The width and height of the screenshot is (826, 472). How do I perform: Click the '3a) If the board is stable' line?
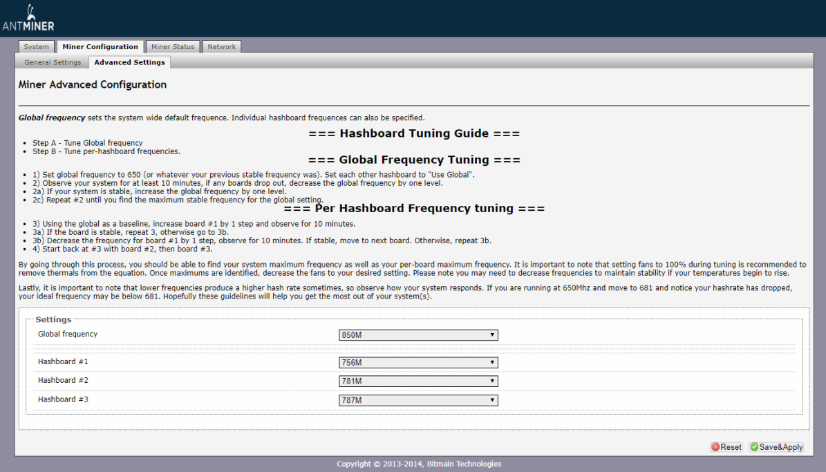click(x=131, y=232)
